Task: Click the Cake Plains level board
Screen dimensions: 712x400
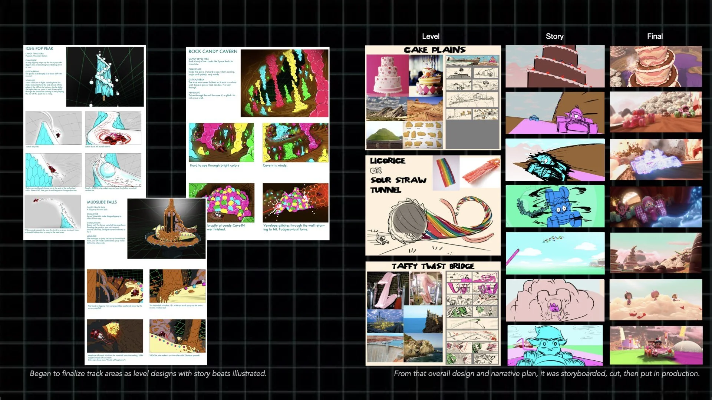Action: point(433,98)
